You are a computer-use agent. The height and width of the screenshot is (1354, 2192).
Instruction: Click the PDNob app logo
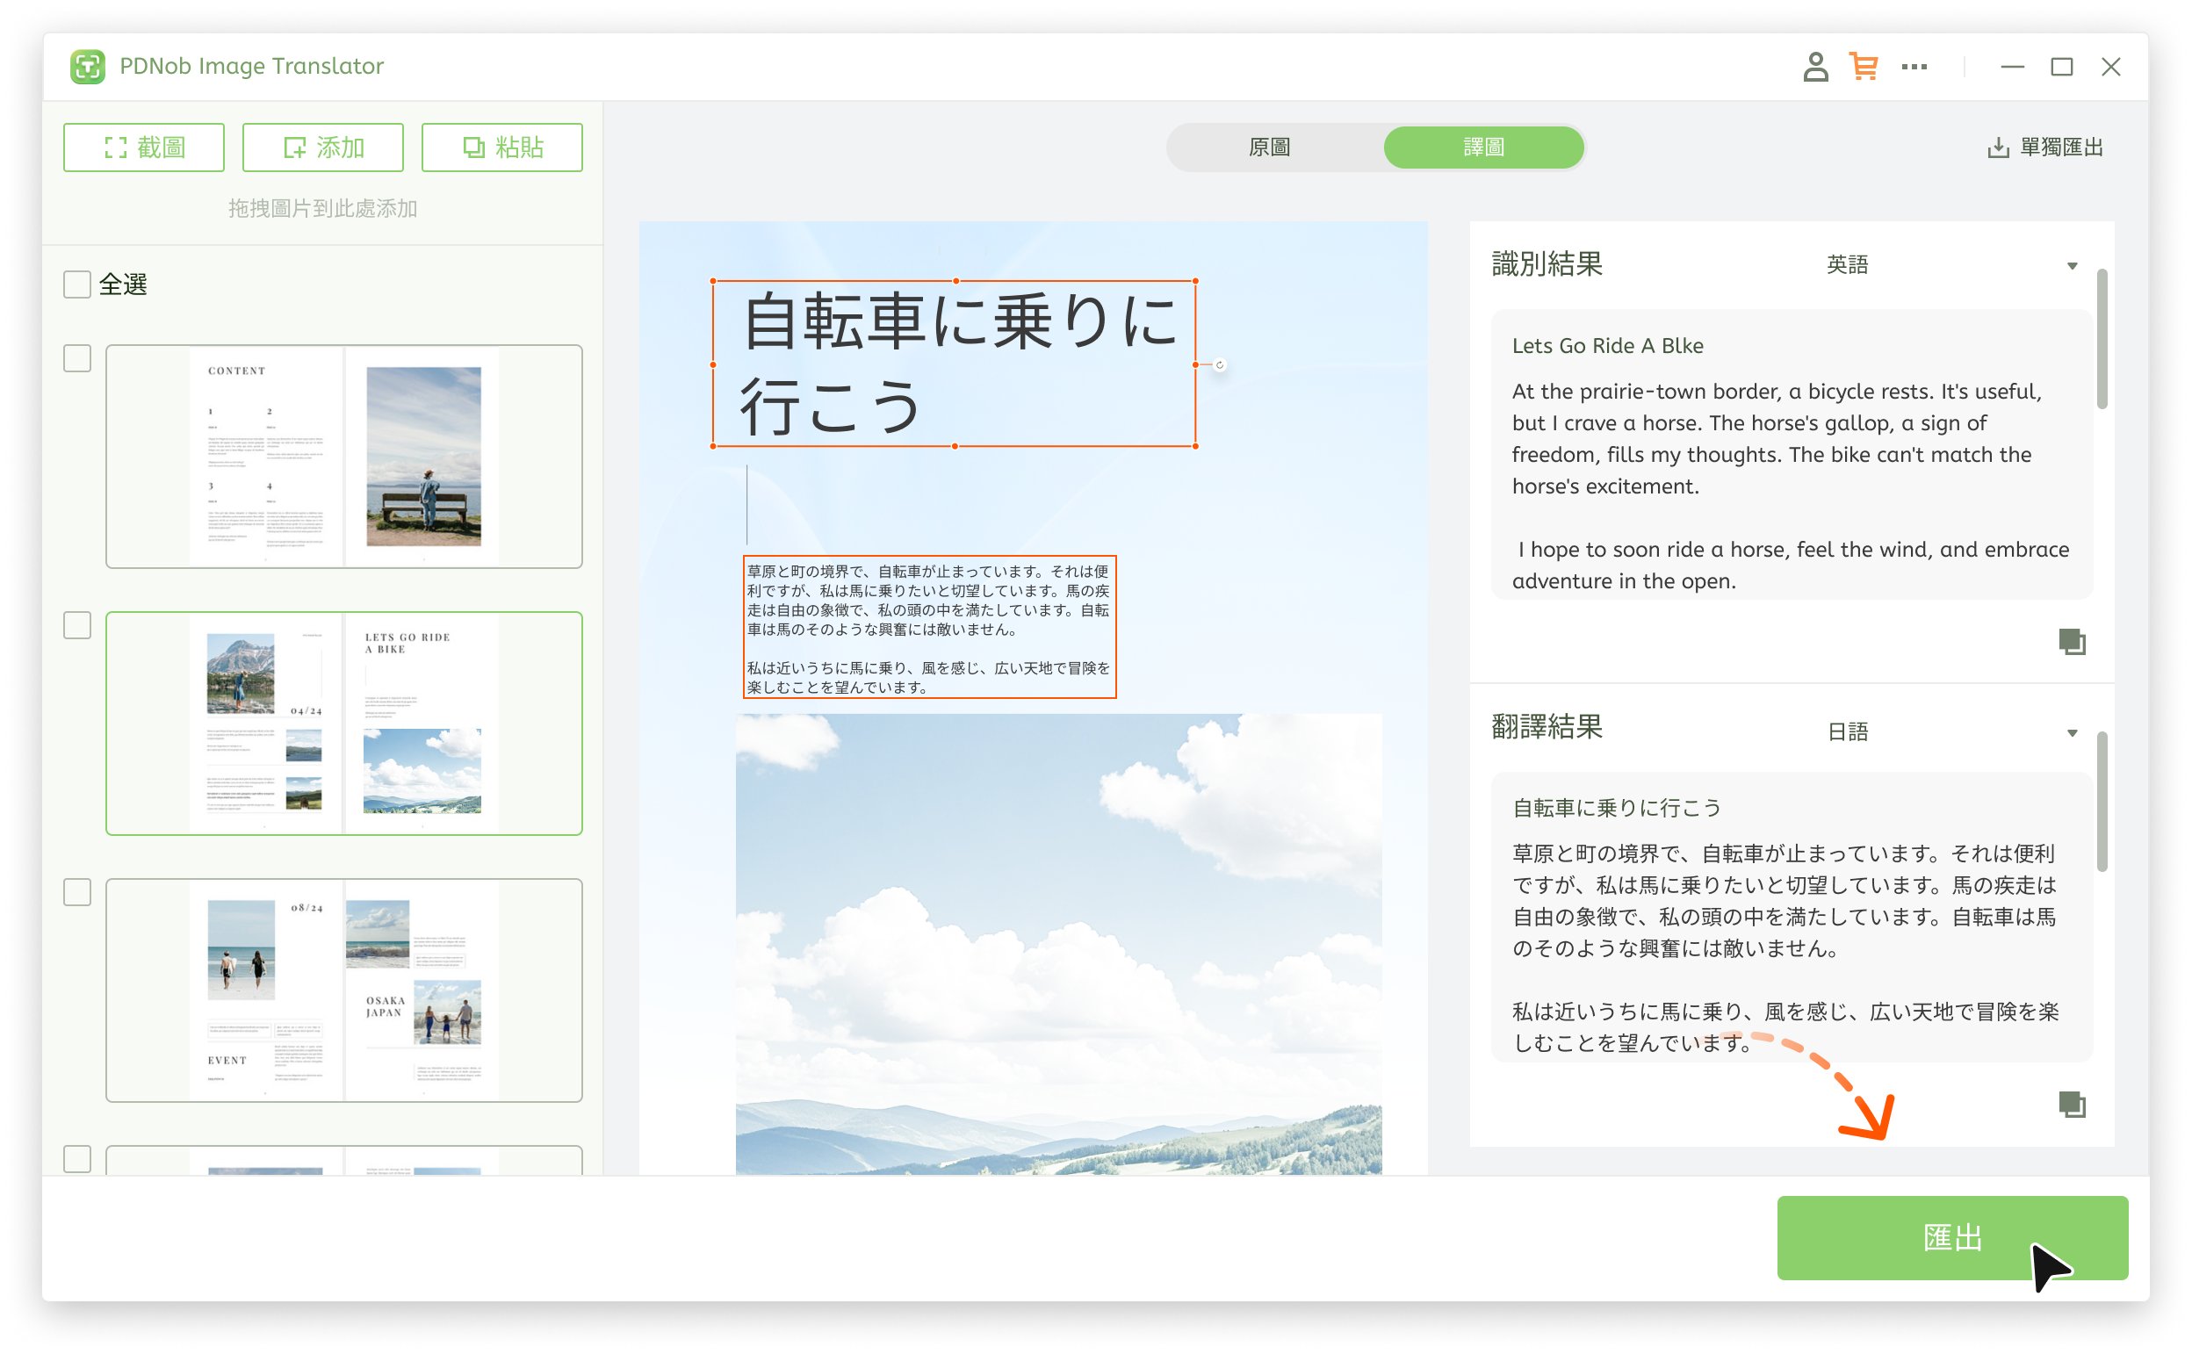point(88,66)
